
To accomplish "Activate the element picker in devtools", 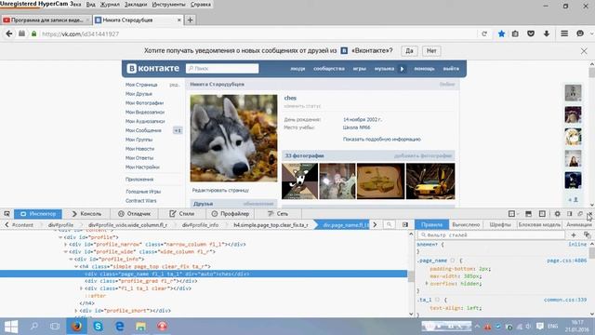I will coord(7,214).
